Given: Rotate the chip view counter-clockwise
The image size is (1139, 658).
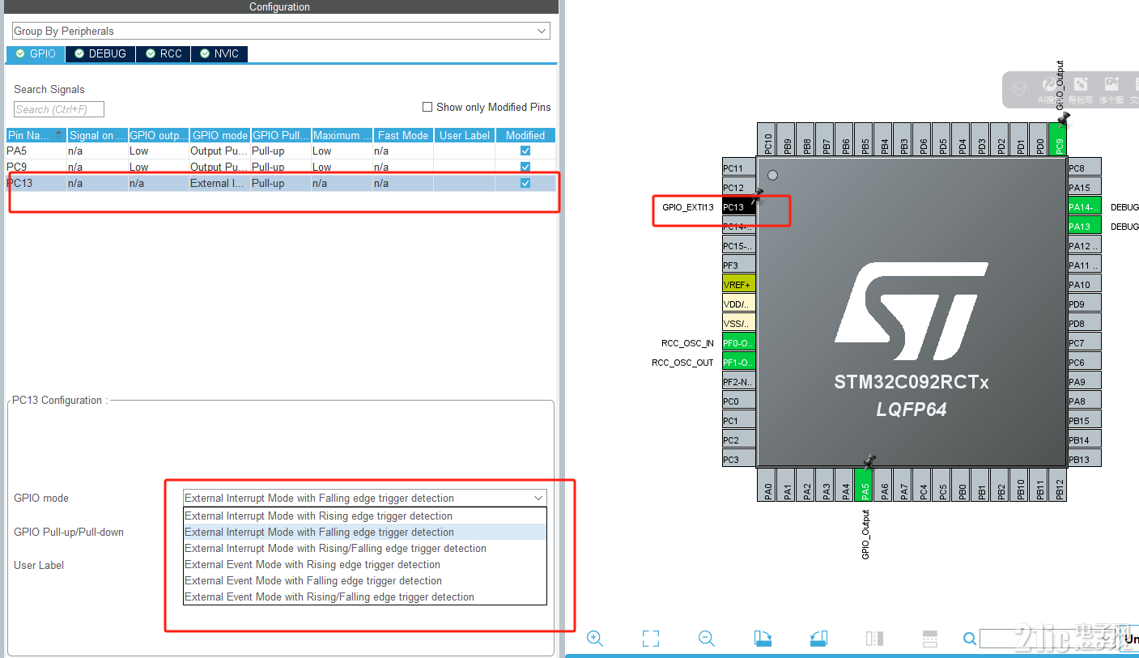Looking at the screenshot, I should pos(818,639).
